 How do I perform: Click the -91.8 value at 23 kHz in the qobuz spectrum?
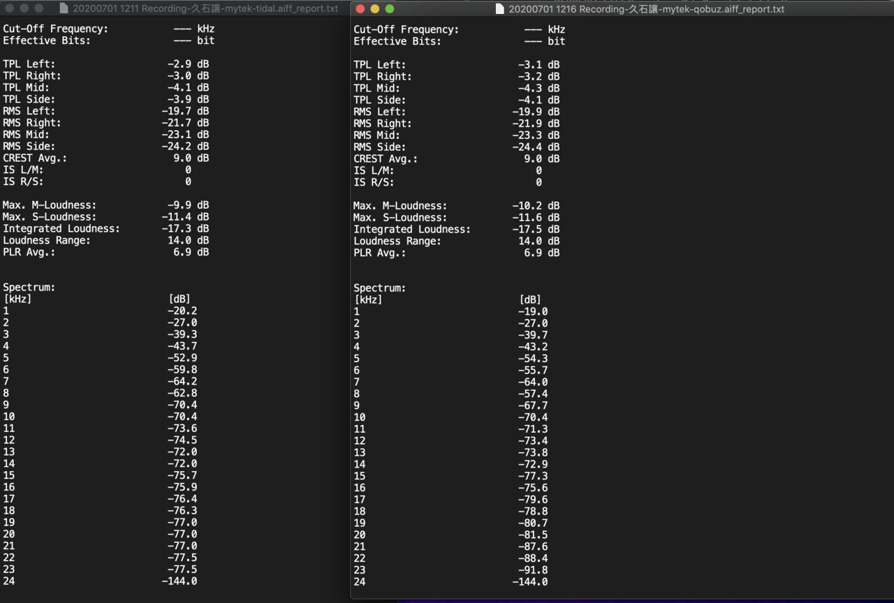pos(533,570)
